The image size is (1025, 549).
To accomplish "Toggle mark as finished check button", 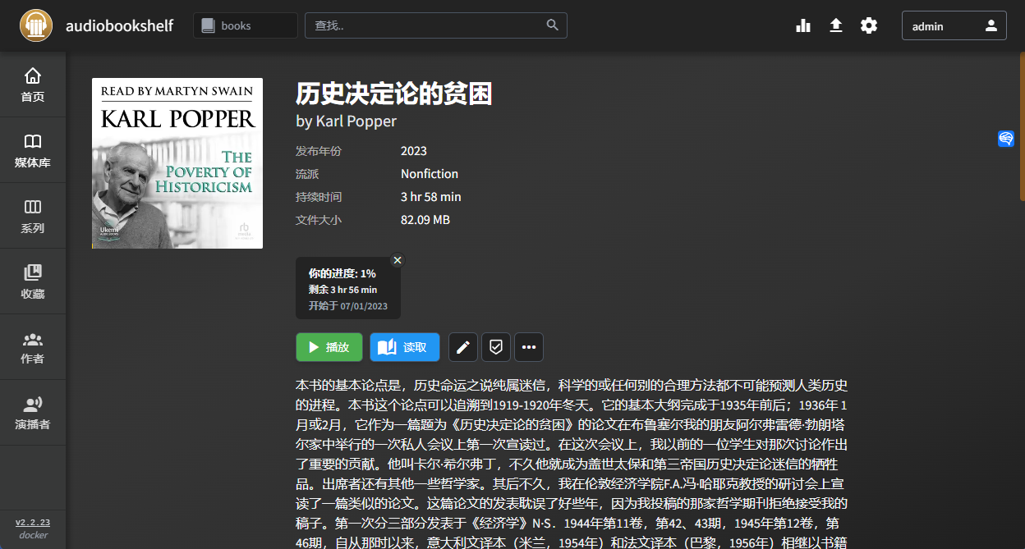I will [x=496, y=347].
